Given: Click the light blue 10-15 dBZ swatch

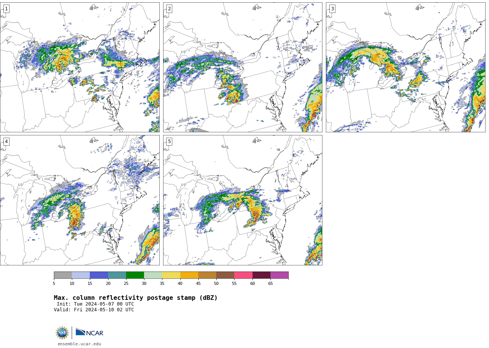Looking at the screenshot, I should (x=81, y=275).
